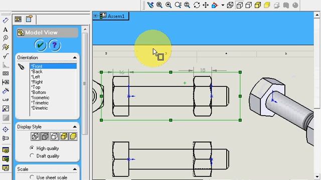Choose Draft quality radio option
Viewport: 321px width, 180px height.
click(x=32, y=155)
